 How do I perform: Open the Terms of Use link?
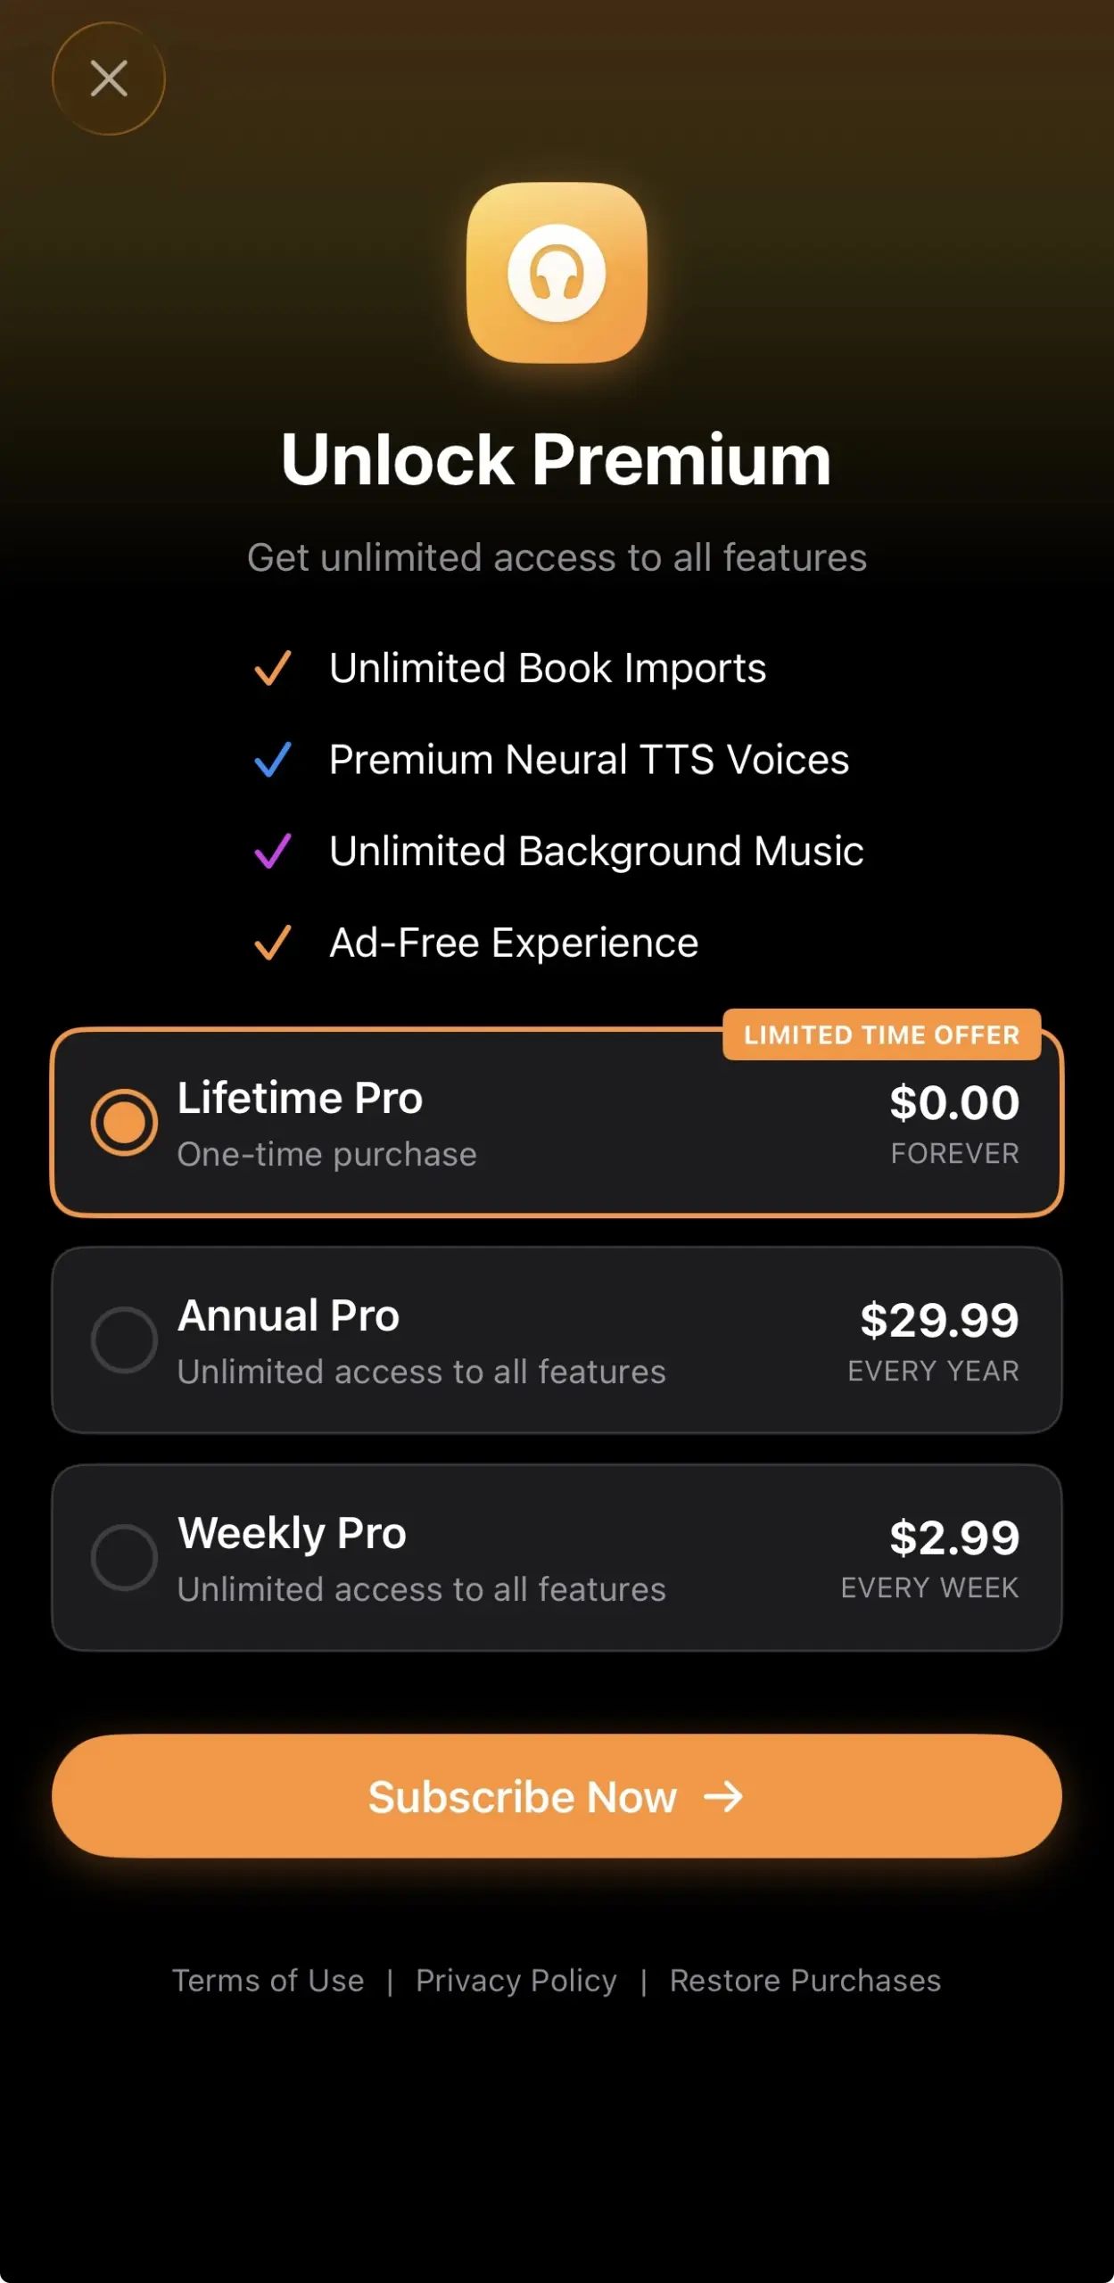[268, 1981]
